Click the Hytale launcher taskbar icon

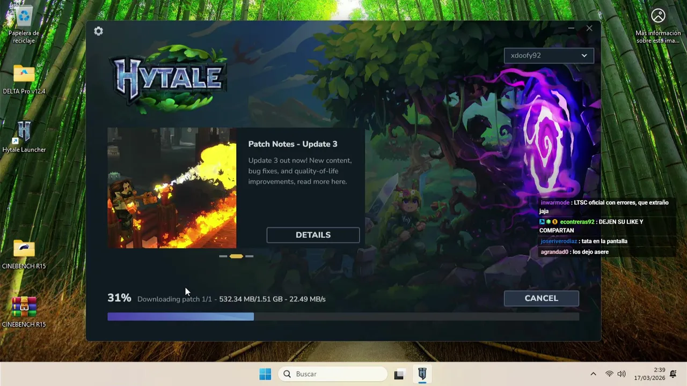(422, 374)
